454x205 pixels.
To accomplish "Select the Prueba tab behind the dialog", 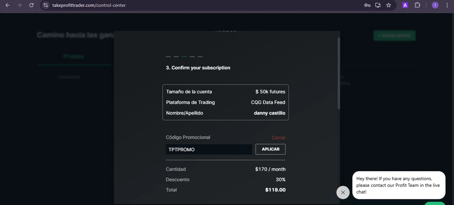I will [x=74, y=56].
